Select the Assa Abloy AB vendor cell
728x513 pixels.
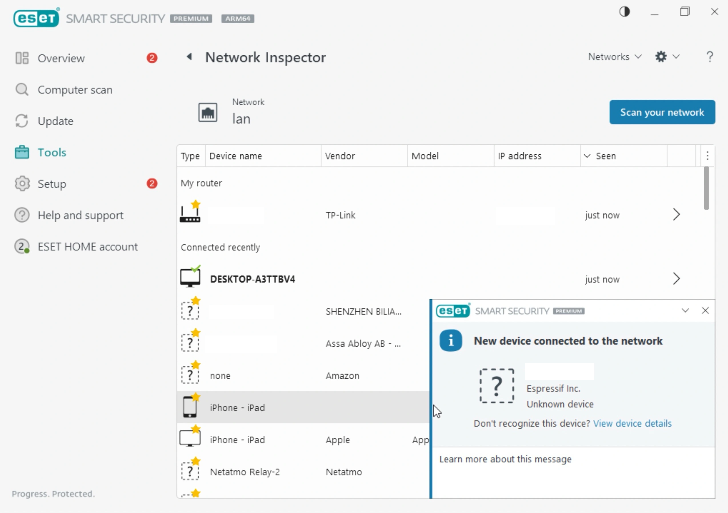point(363,344)
